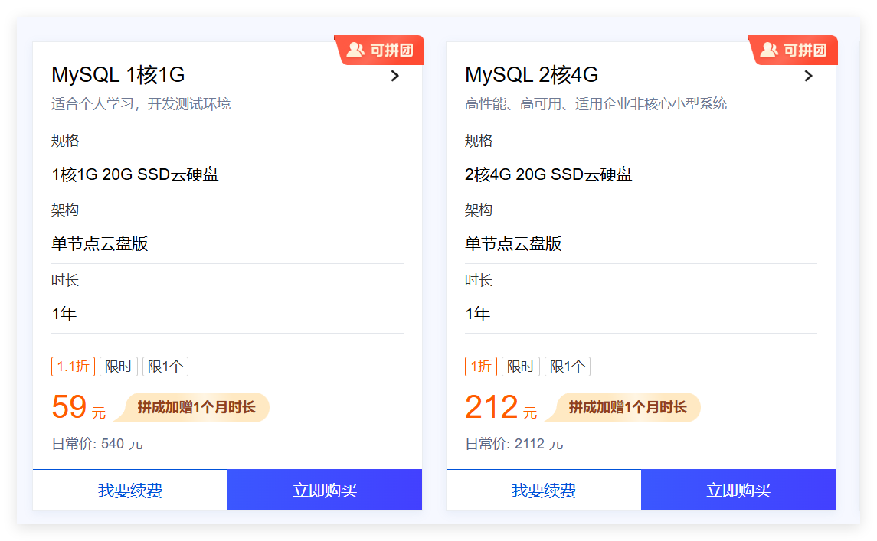The width and height of the screenshot is (877, 541).
Task: Click 单节点云盘版 on MySQL 2核4G card
Action: (513, 243)
